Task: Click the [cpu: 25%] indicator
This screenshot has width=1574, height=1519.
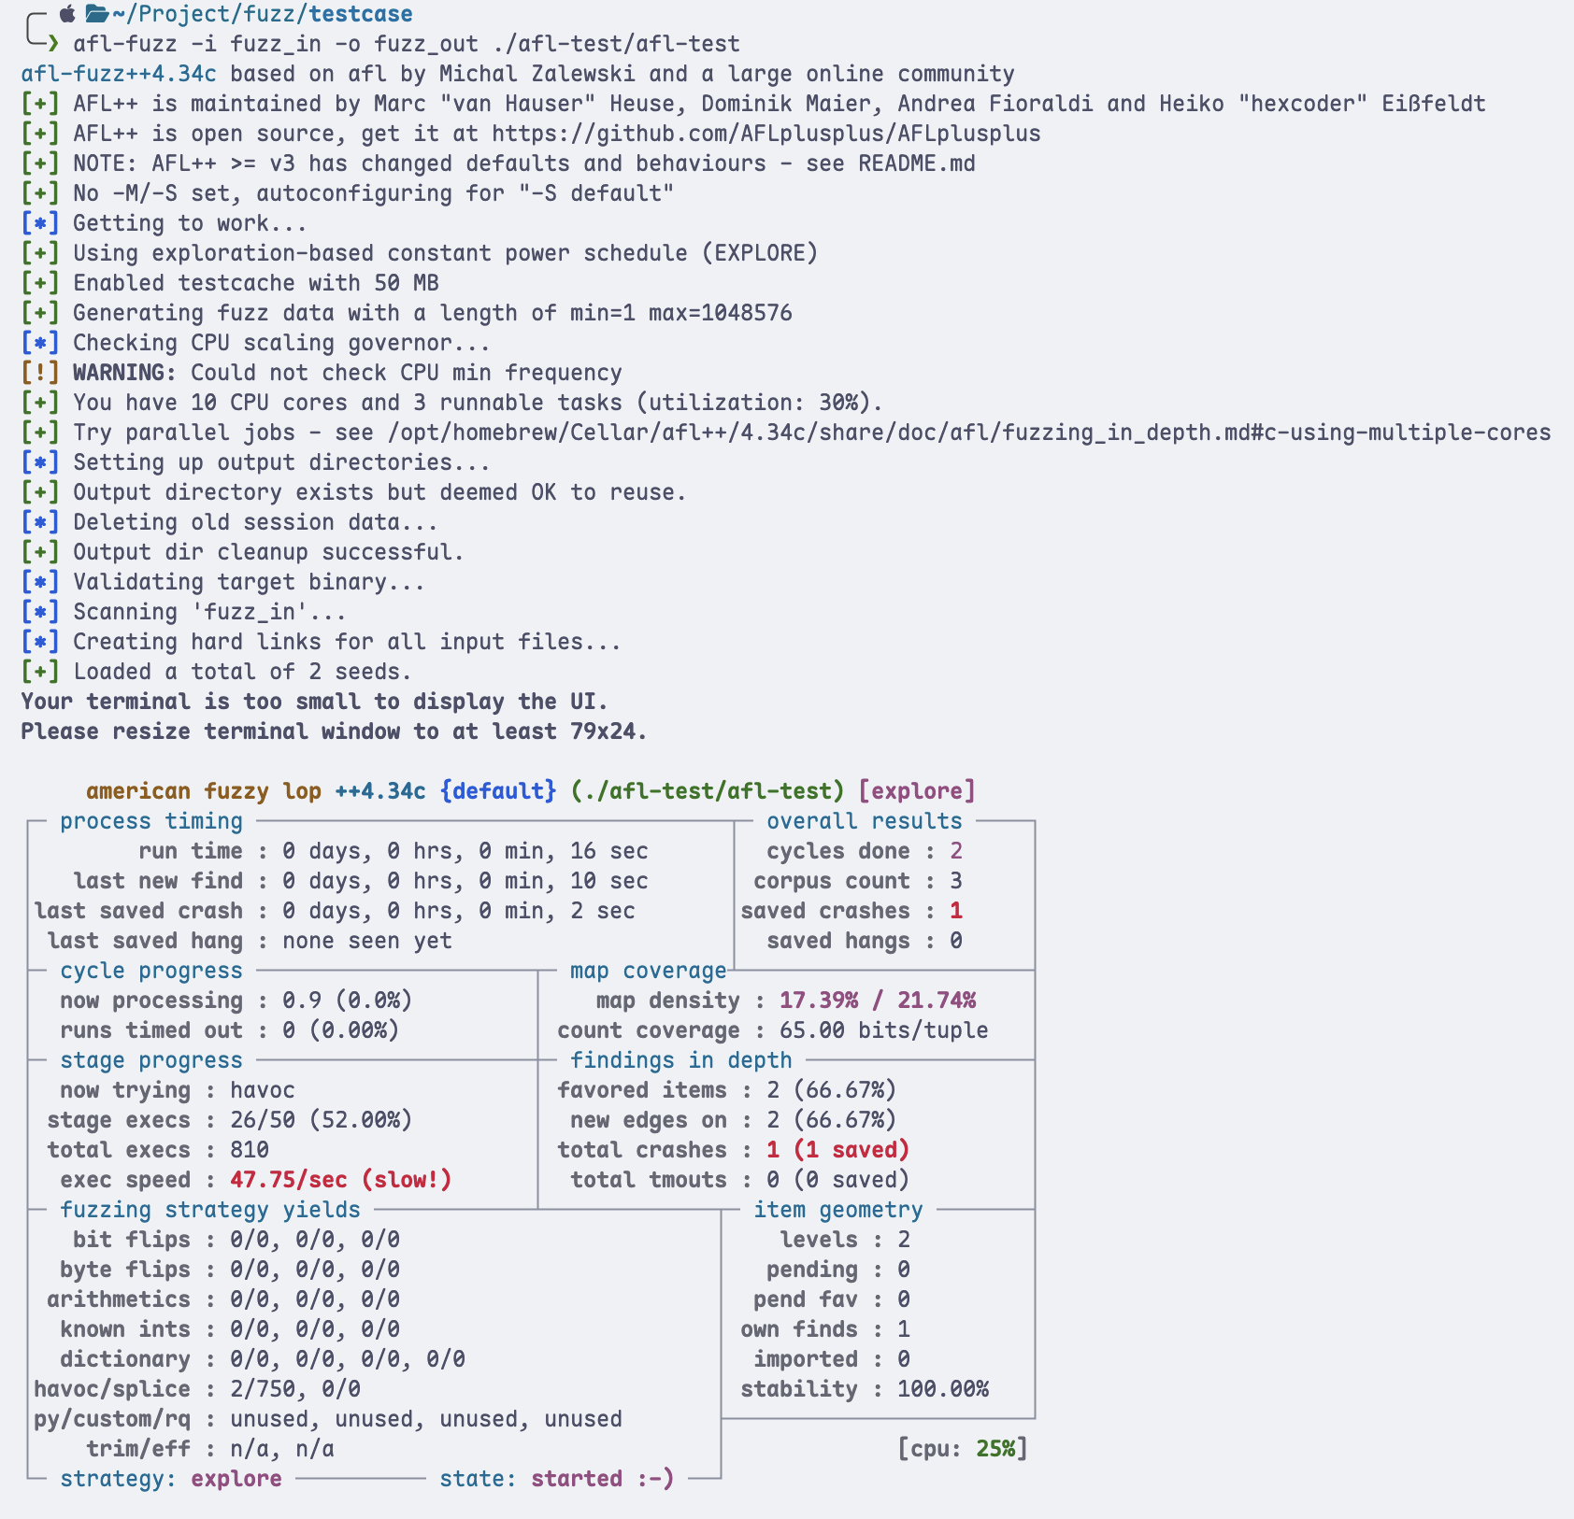Action: (x=962, y=1449)
